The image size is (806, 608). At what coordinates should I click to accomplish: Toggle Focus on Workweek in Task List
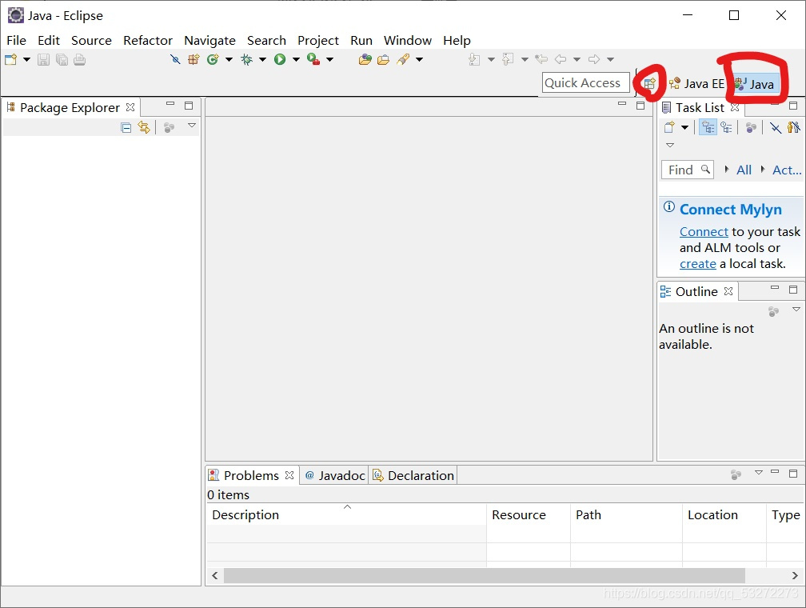point(751,127)
